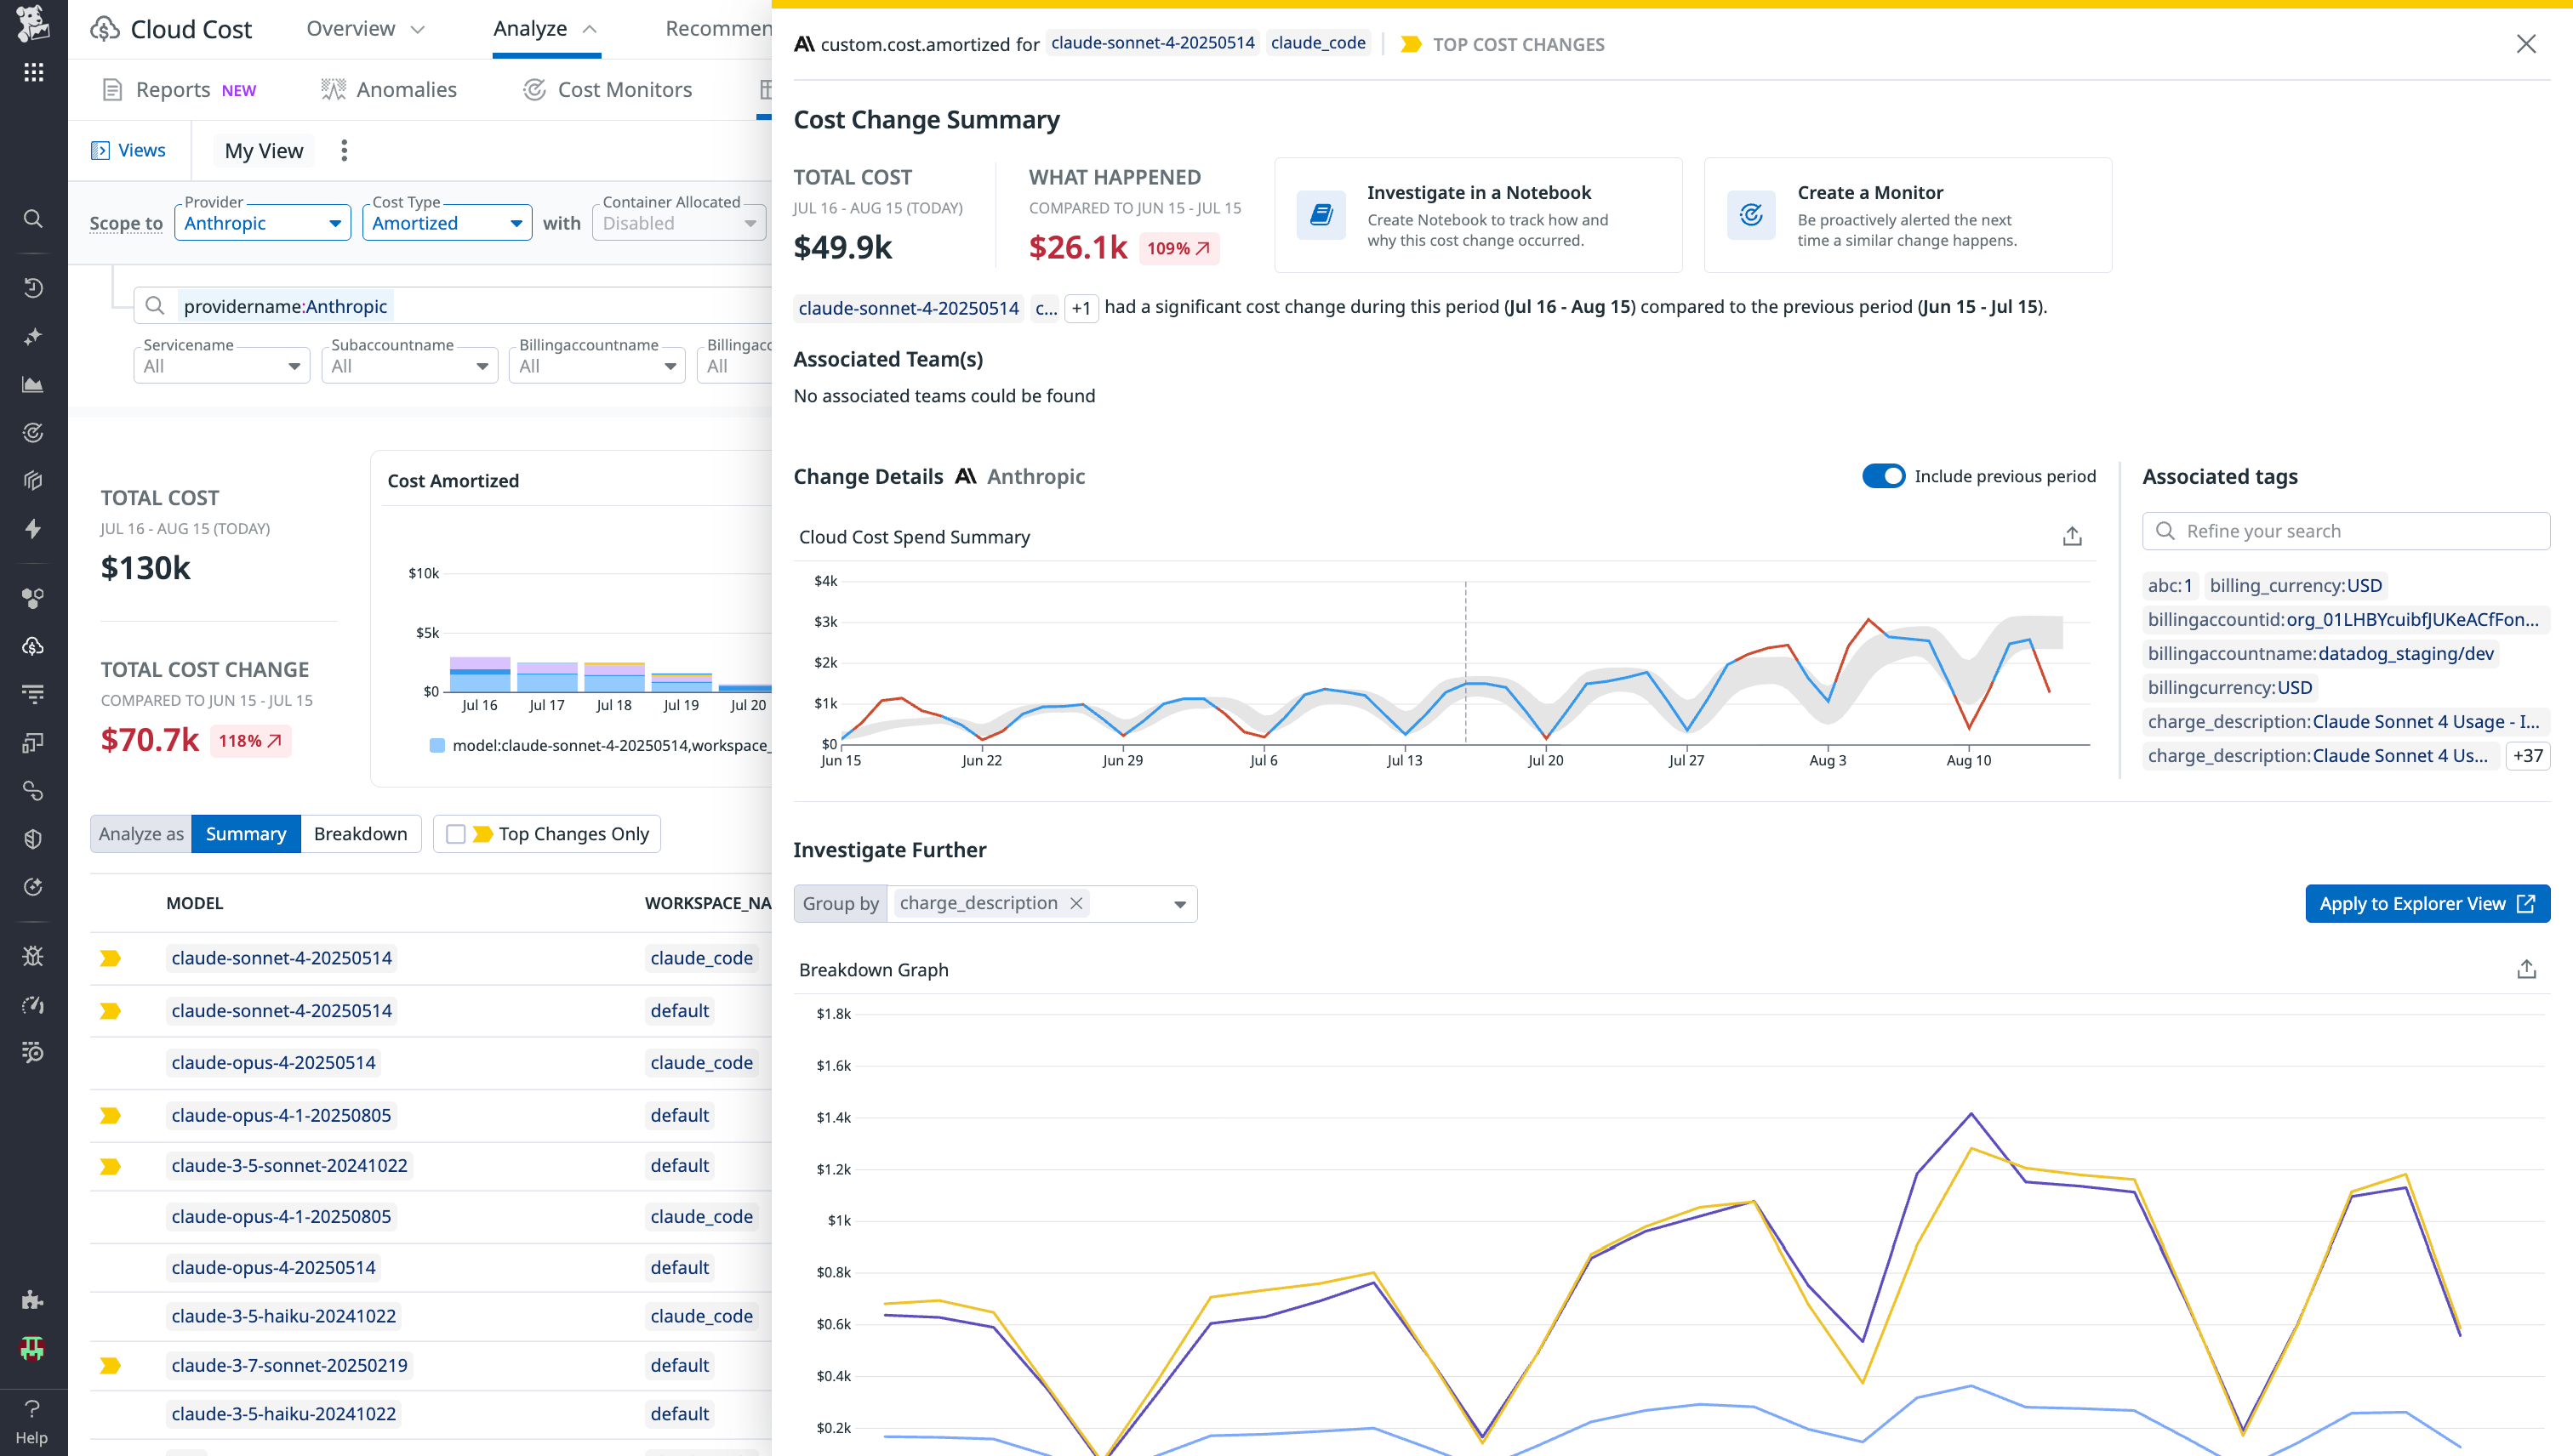Click the APM lightning bolt icon in sidebar
The image size is (2573, 1456).
(x=33, y=529)
